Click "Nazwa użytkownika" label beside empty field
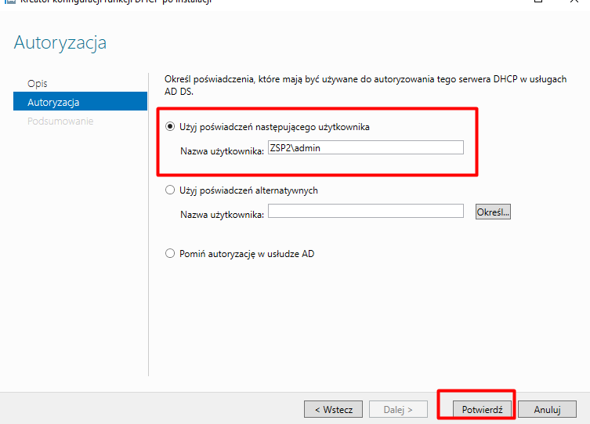 tap(223, 212)
